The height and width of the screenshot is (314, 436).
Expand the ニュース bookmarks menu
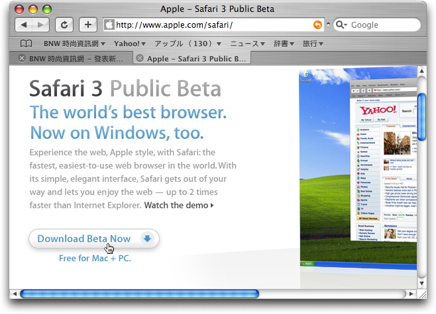click(247, 44)
